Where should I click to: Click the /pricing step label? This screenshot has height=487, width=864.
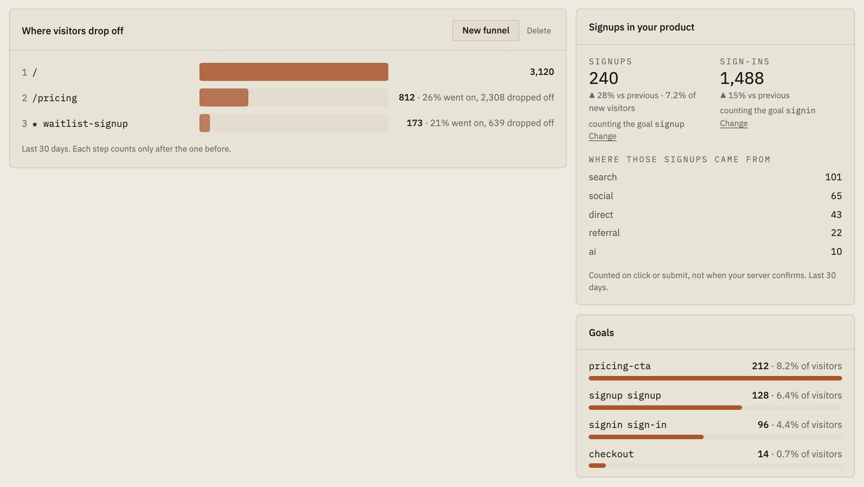coord(55,98)
